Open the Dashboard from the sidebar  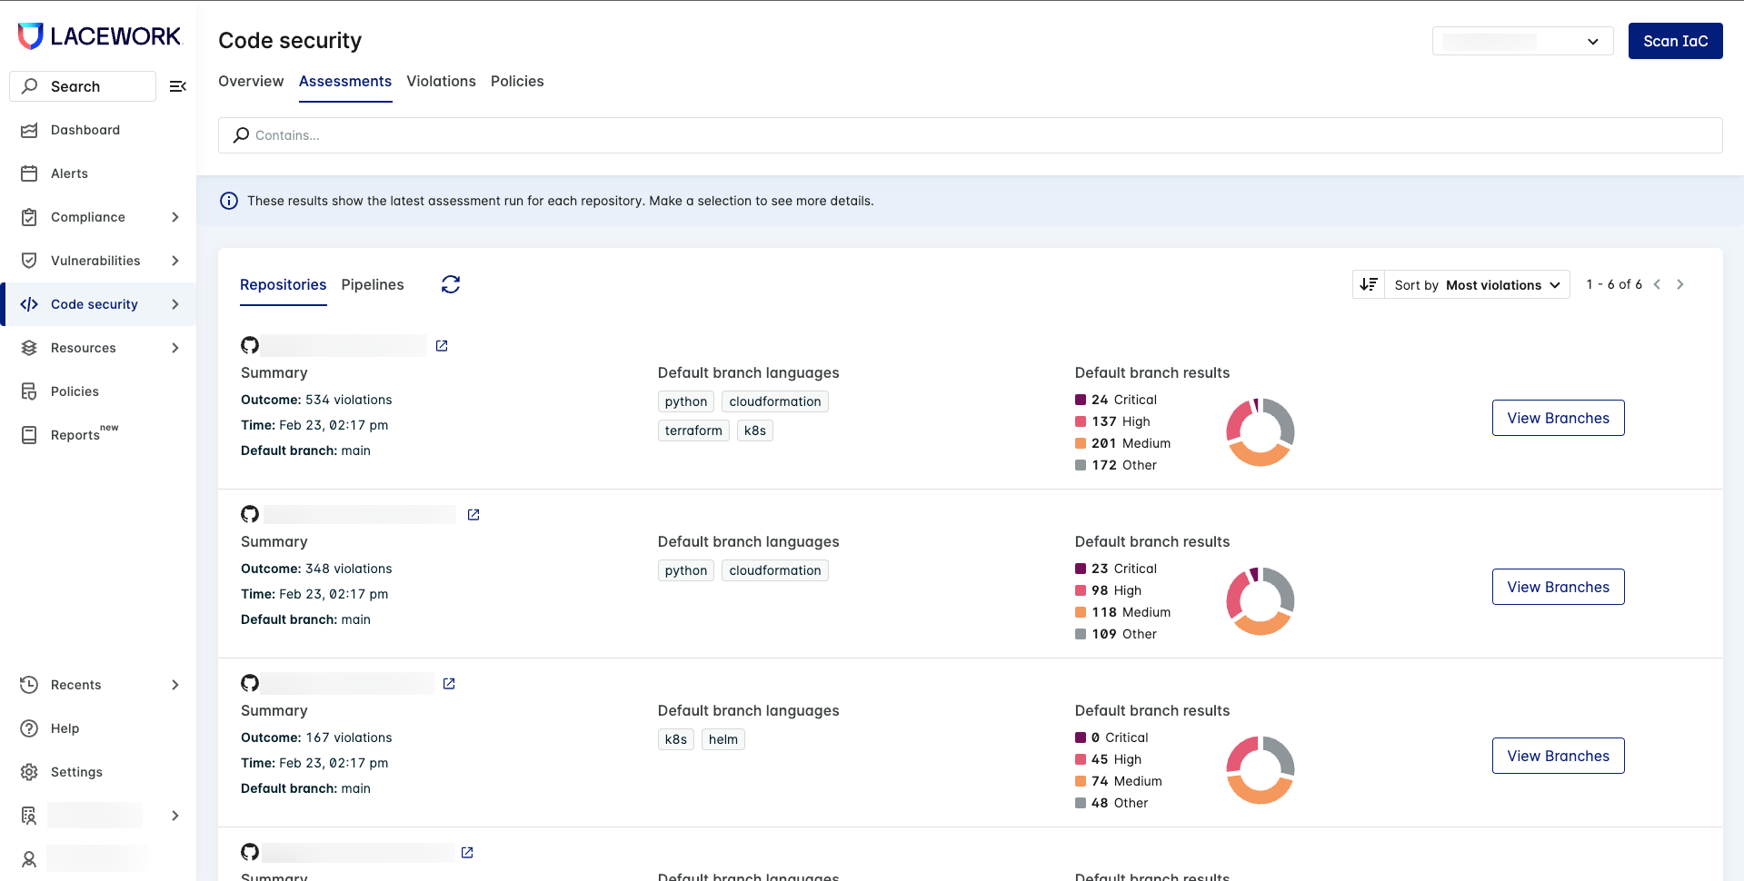(x=85, y=130)
